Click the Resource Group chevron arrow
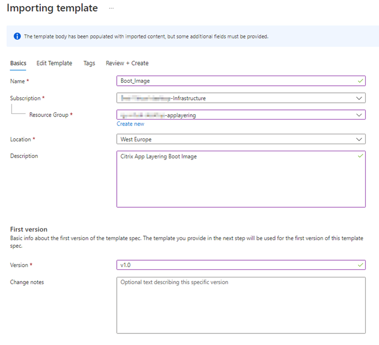 (x=359, y=115)
